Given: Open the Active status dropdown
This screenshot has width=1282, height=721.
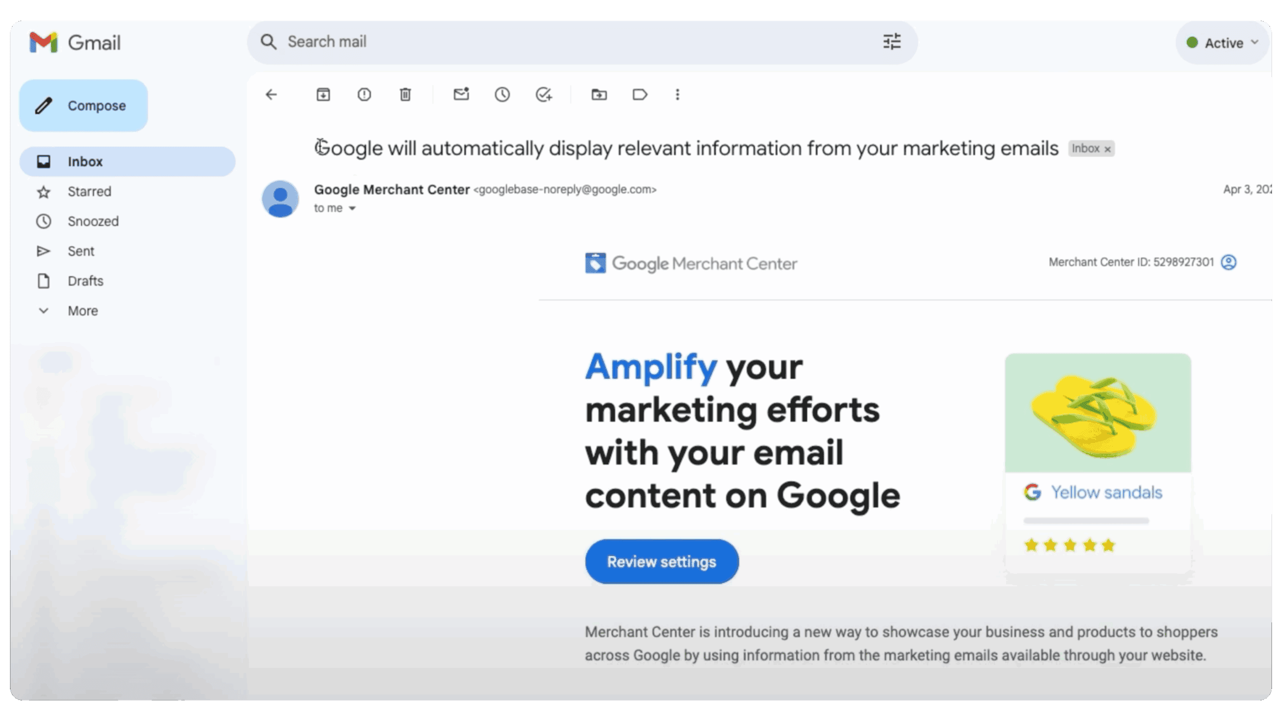Looking at the screenshot, I should (1222, 43).
